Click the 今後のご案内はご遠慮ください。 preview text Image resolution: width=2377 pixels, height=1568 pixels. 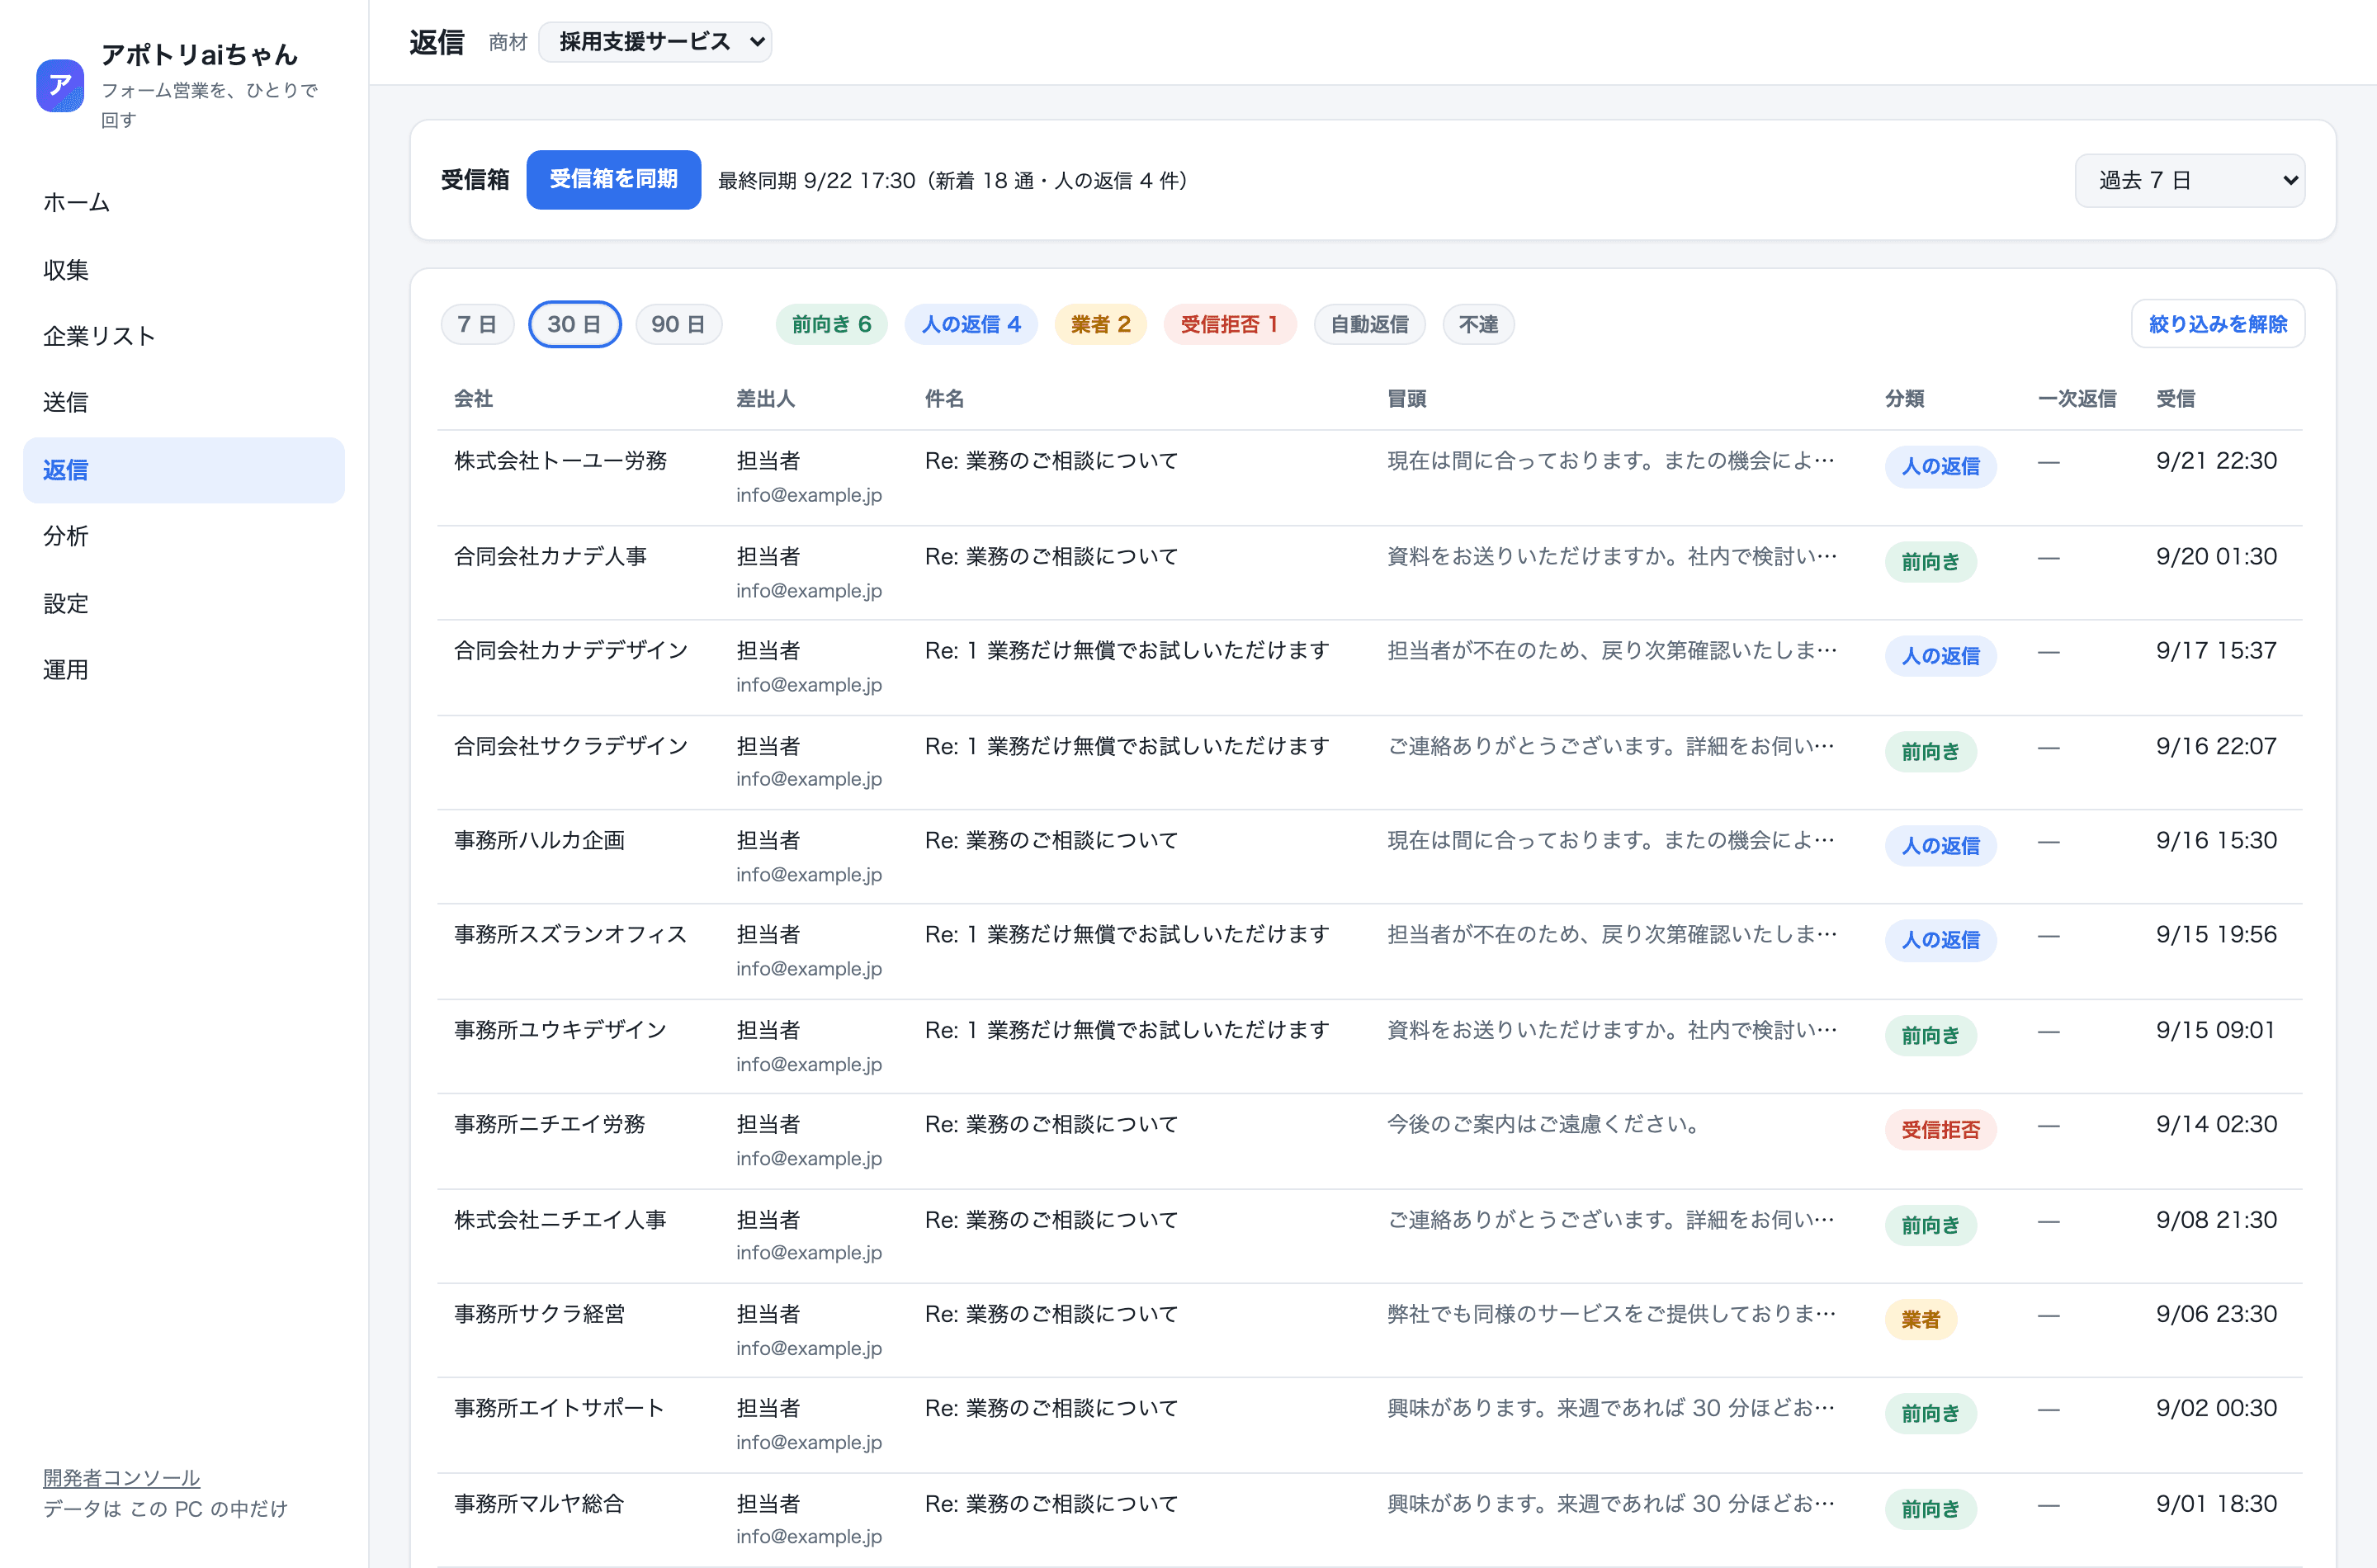[x=1545, y=1124]
